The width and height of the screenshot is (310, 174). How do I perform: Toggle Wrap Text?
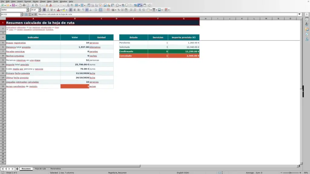[x=96, y=10]
